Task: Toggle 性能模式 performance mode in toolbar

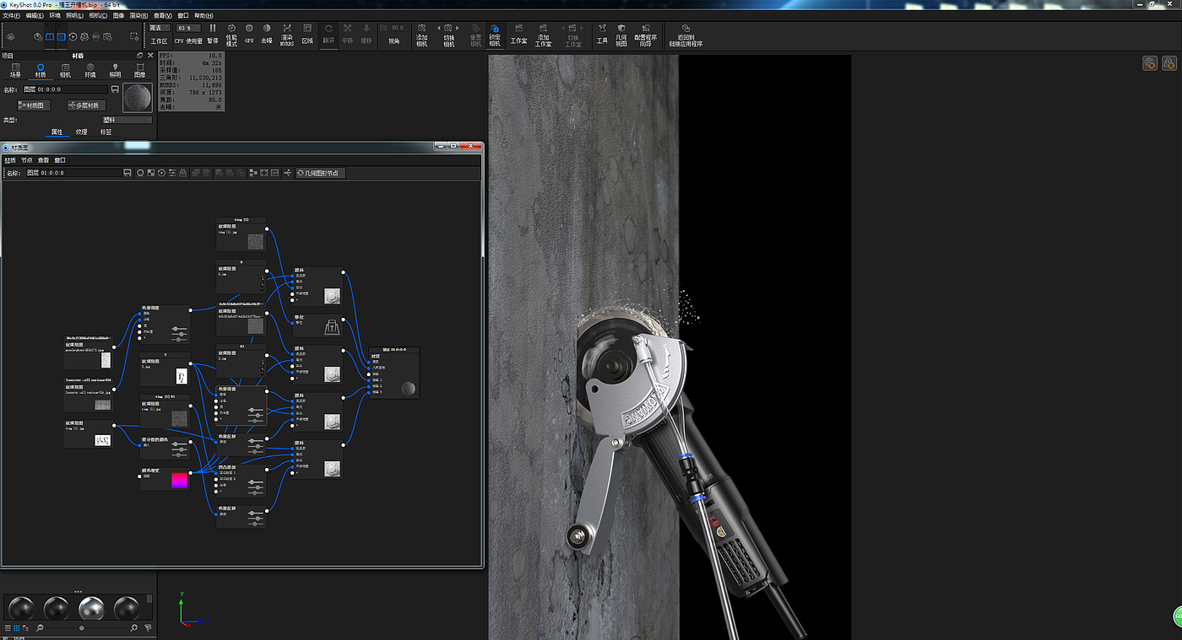Action: (231, 33)
